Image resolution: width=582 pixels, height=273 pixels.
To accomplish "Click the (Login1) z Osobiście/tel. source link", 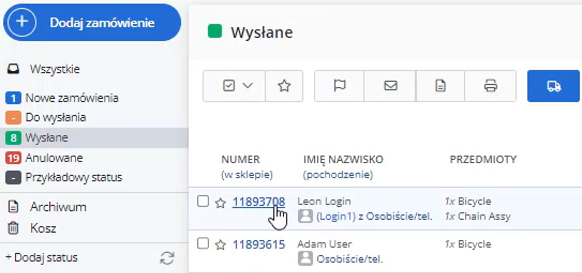I will 375,217.
